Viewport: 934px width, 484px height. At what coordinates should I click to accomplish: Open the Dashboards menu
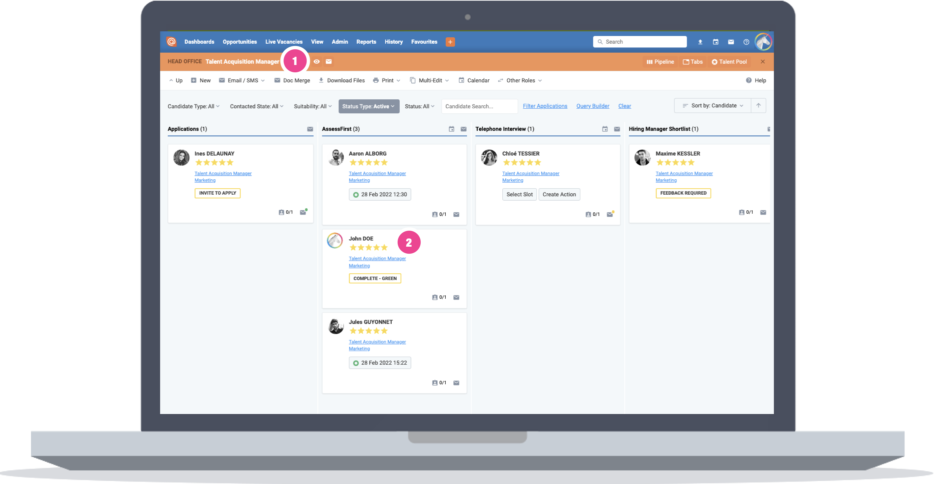coord(199,42)
